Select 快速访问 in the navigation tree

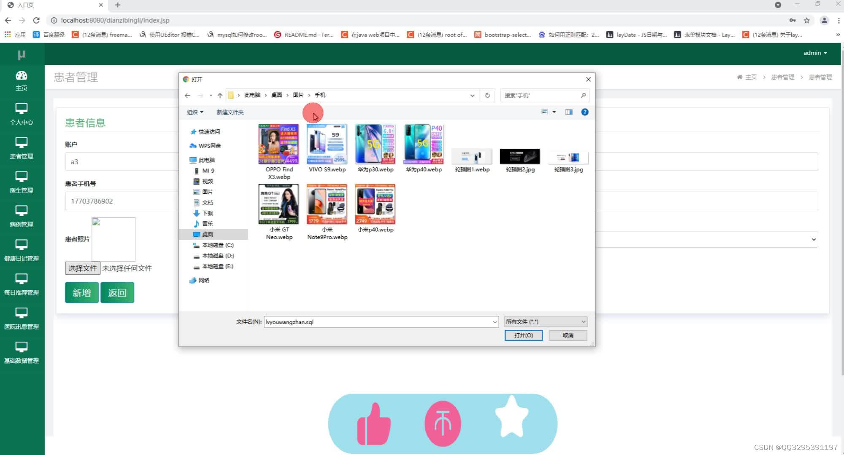pos(206,132)
